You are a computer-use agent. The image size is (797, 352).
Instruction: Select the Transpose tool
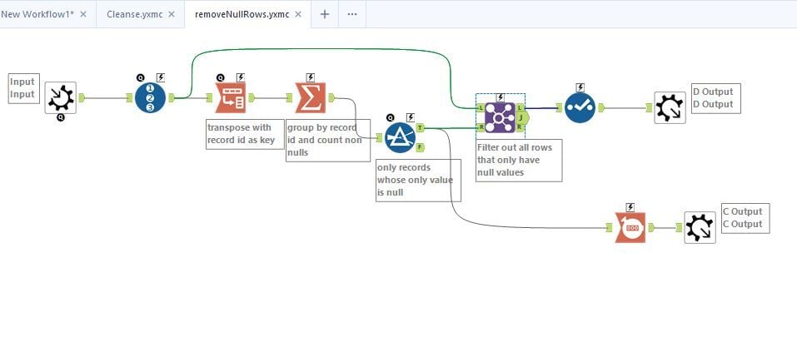pos(231,97)
